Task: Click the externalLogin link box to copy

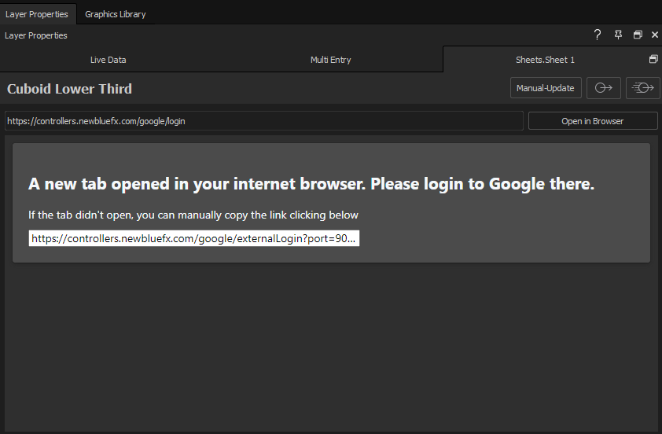Action: point(193,238)
